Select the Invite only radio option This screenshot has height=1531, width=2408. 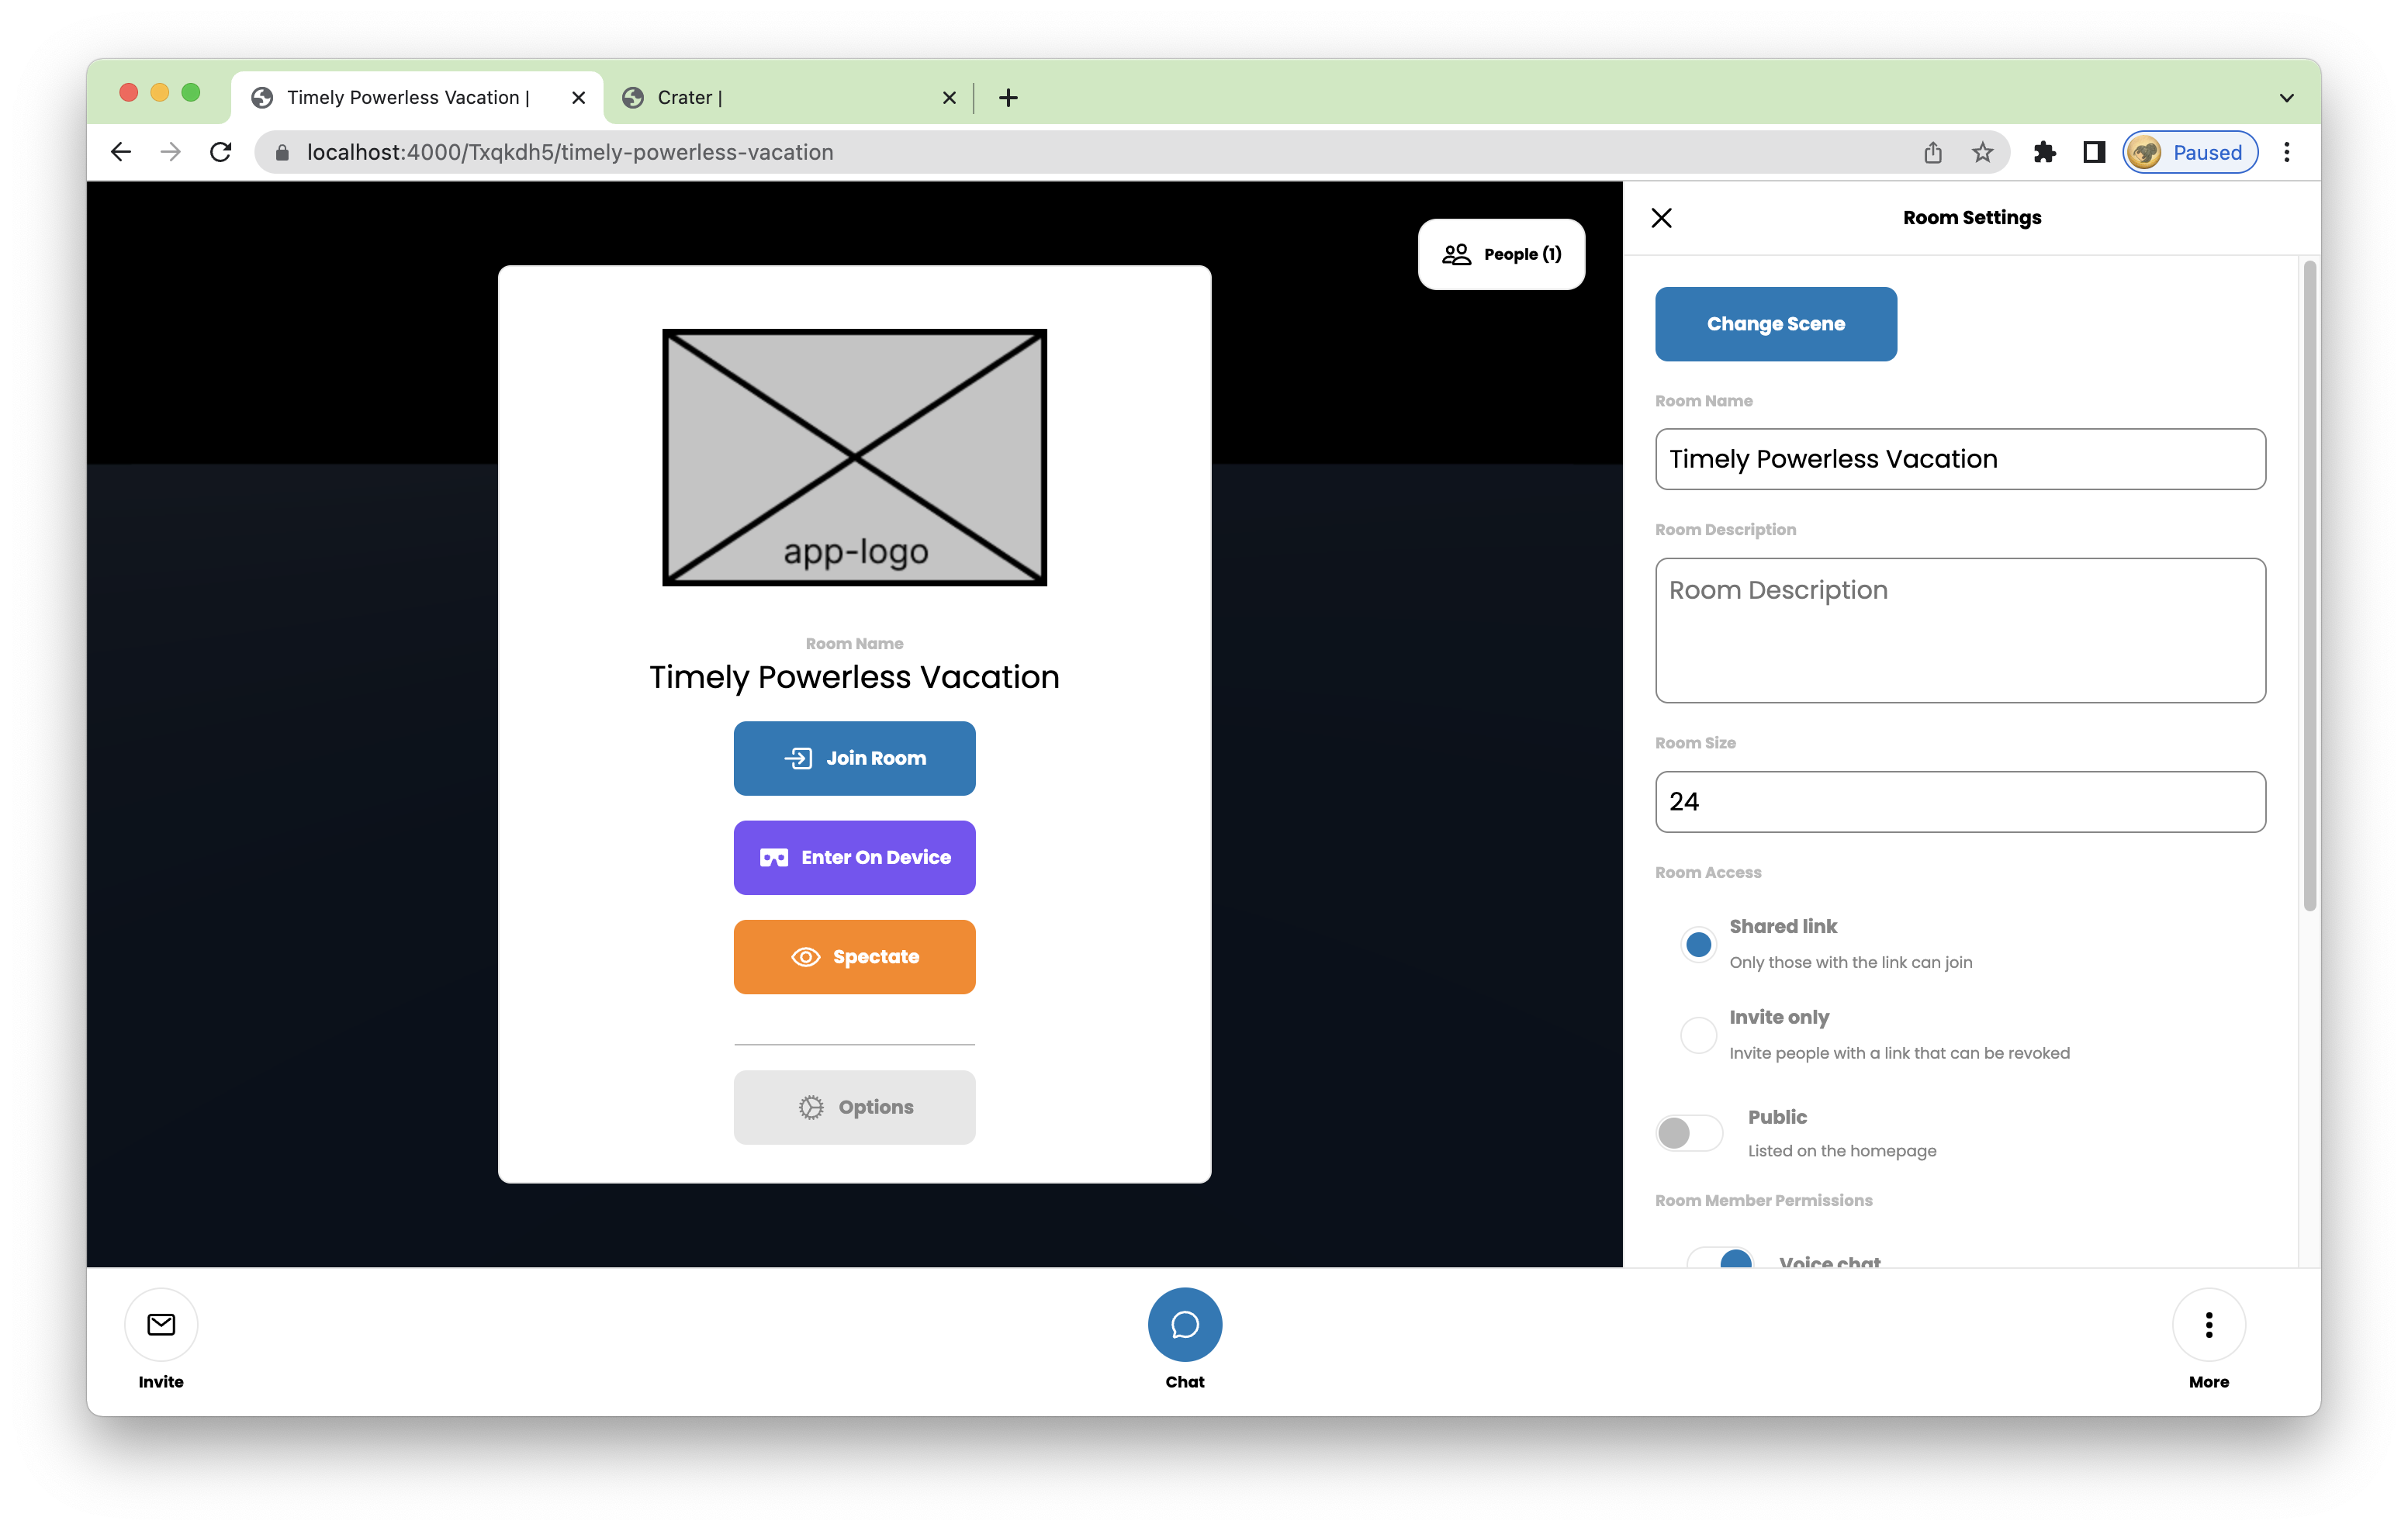pyautogui.click(x=1698, y=1034)
